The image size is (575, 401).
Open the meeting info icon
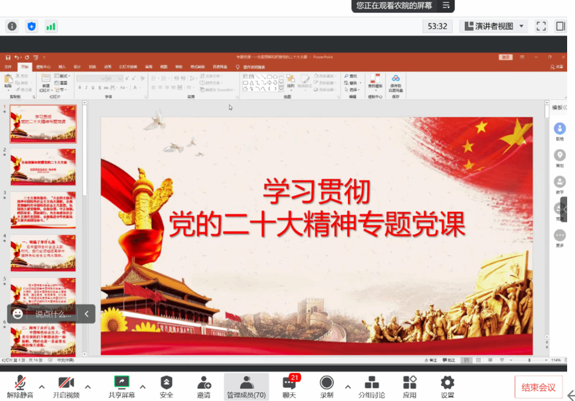[x=12, y=26]
